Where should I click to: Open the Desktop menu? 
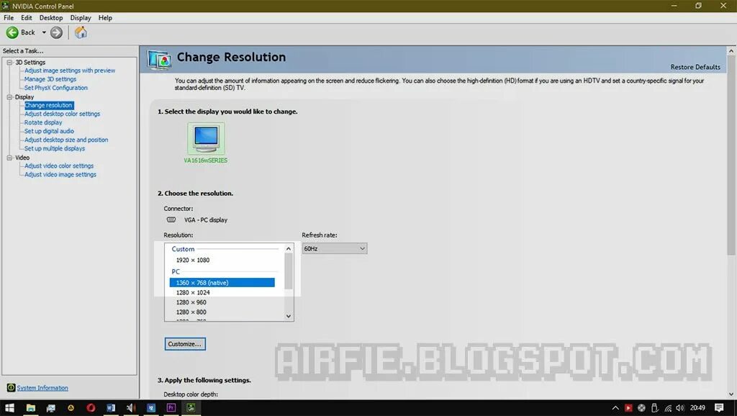(51, 18)
